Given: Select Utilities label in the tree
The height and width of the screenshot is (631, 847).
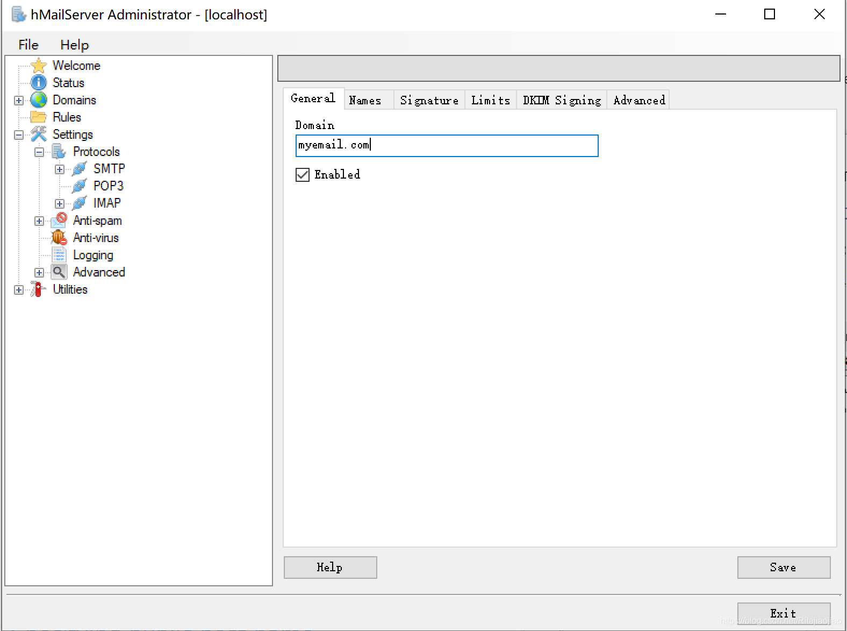Looking at the screenshot, I should coord(70,289).
